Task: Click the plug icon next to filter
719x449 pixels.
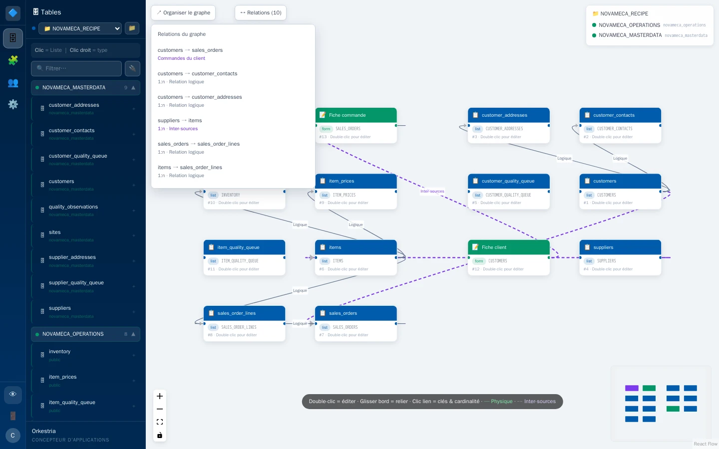Action: [x=132, y=68]
